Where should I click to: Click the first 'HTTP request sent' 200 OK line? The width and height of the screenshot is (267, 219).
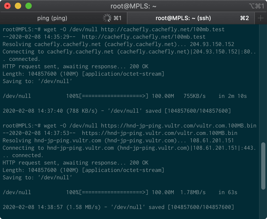[75, 66]
